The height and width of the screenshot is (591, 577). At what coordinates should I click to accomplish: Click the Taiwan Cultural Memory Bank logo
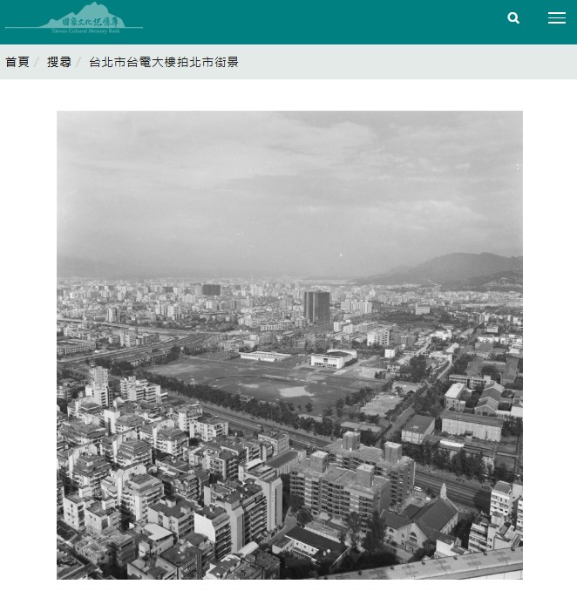[74, 18]
